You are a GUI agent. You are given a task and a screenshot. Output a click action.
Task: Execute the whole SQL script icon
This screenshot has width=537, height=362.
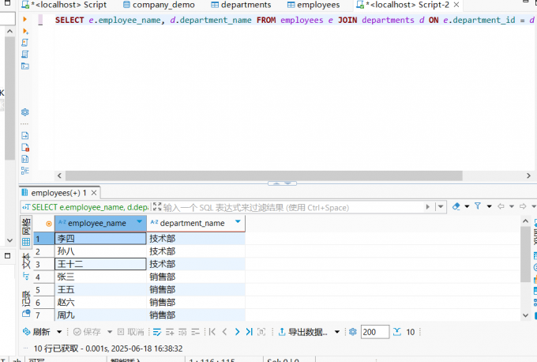pos(24,43)
